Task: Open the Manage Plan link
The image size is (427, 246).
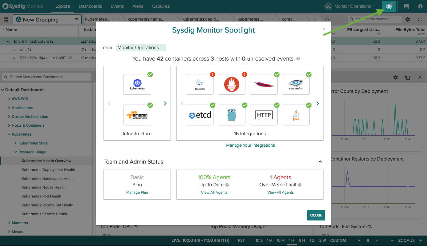Action: [x=137, y=192]
